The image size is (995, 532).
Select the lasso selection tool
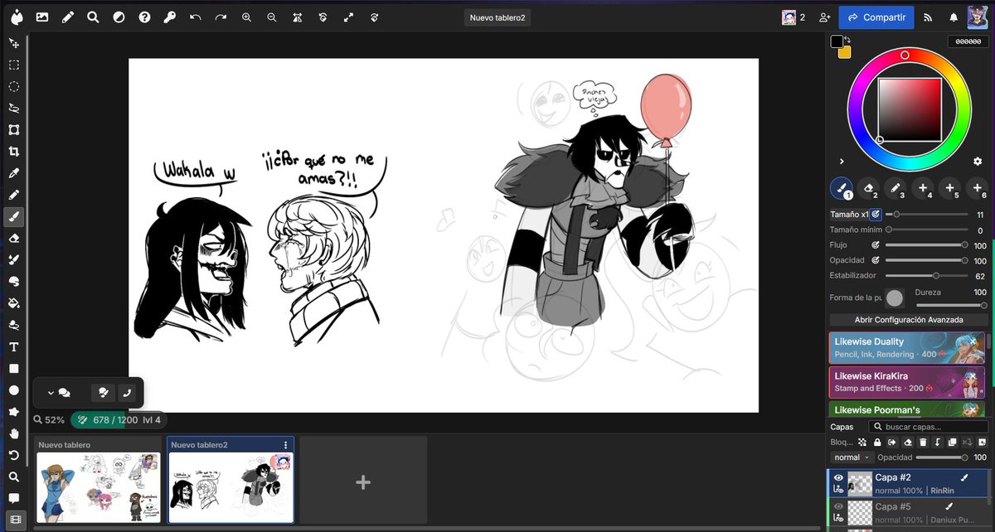[14, 108]
